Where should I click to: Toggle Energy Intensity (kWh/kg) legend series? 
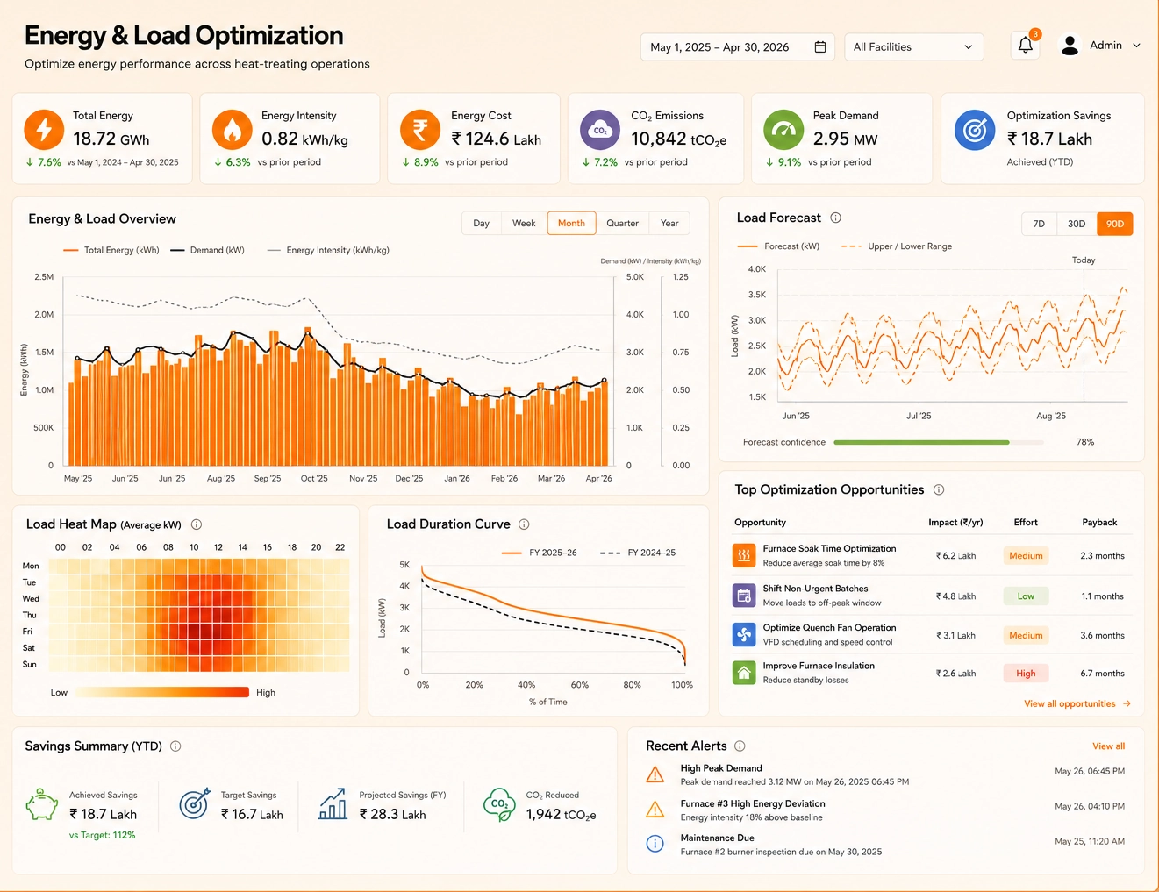[x=328, y=250]
